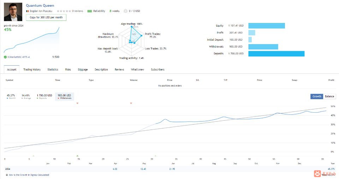Click the Romanian flag icon
Screen dimensions: 339x179
[27, 11]
